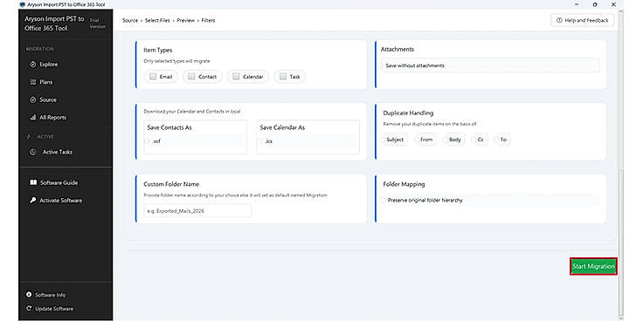
Task: Click the Software Guide book icon
Action: [33, 182]
